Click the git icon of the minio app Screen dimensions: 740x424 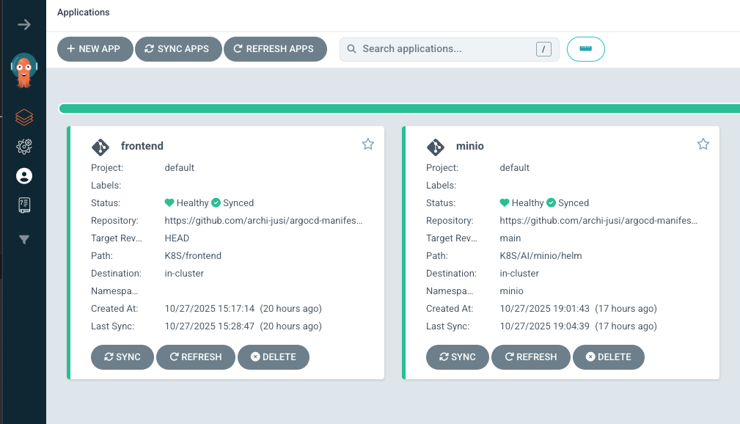click(x=436, y=147)
